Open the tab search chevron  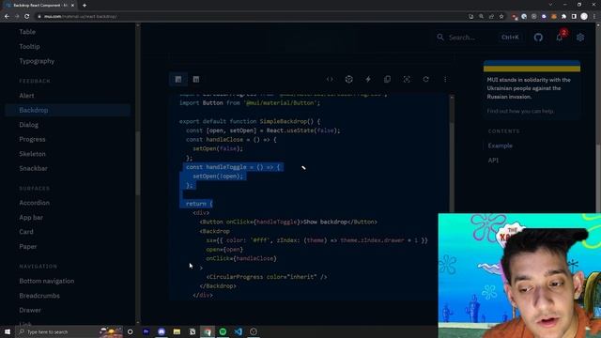[550, 5]
